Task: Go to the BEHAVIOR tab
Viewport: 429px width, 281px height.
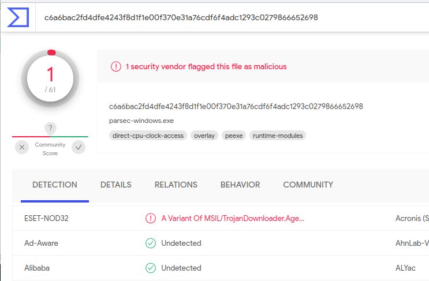Action: coord(240,185)
